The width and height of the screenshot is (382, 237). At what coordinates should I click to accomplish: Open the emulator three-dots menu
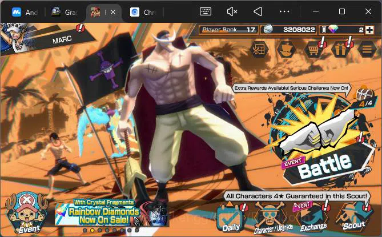284,11
